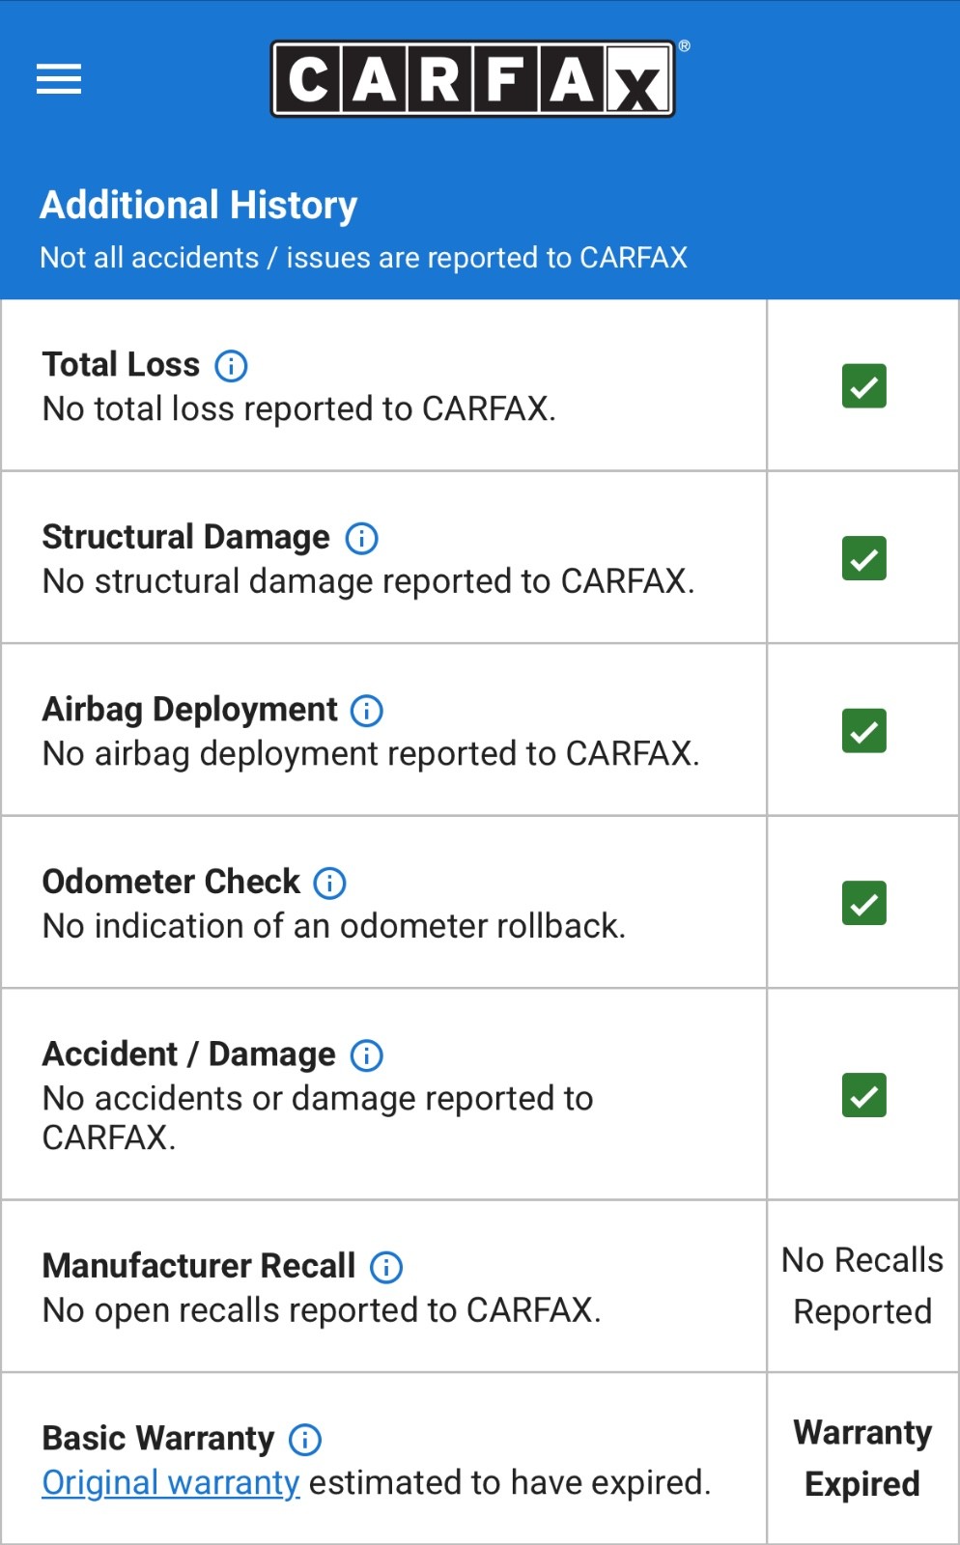Tap the Odometer Check row title
Image resolution: width=960 pixels, height=1545 pixels.
[x=171, y=882]
